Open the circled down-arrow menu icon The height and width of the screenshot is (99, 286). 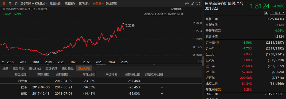[x=187, y=3]
